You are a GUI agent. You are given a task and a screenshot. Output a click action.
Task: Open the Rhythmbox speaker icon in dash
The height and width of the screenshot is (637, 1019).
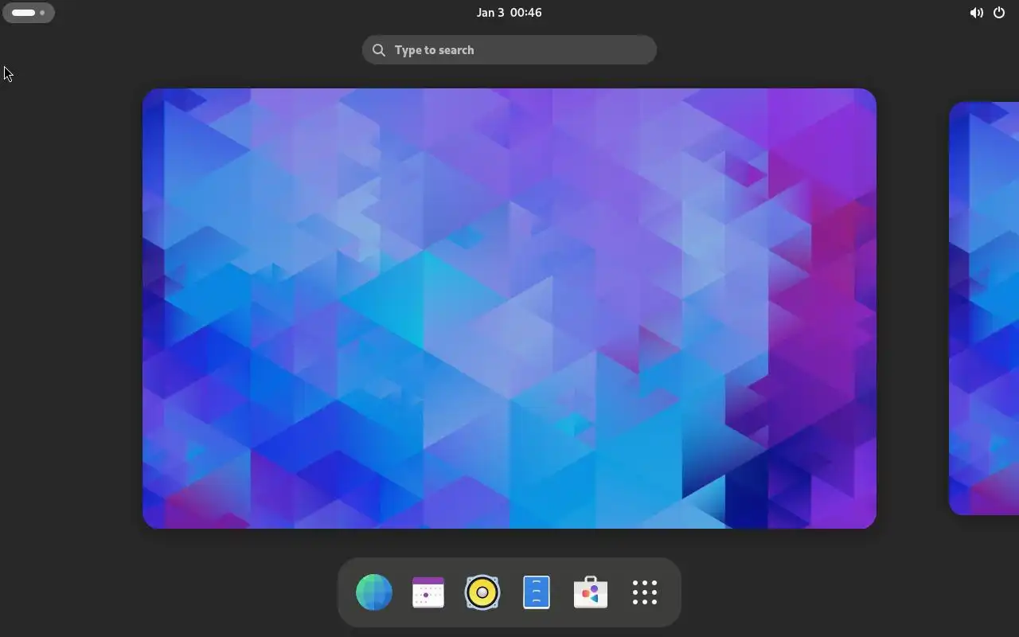click(x=482, y=592)
